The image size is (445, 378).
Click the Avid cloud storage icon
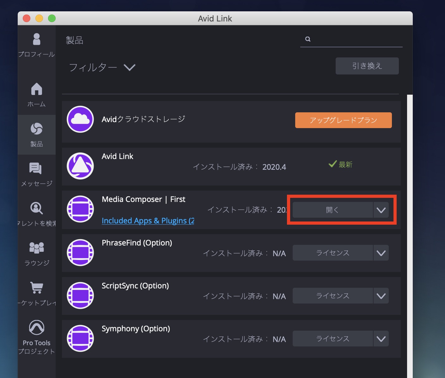(x=80, y=119)
